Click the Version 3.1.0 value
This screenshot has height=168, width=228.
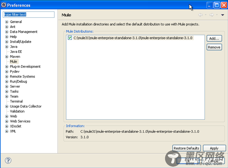tap(84, 137)
